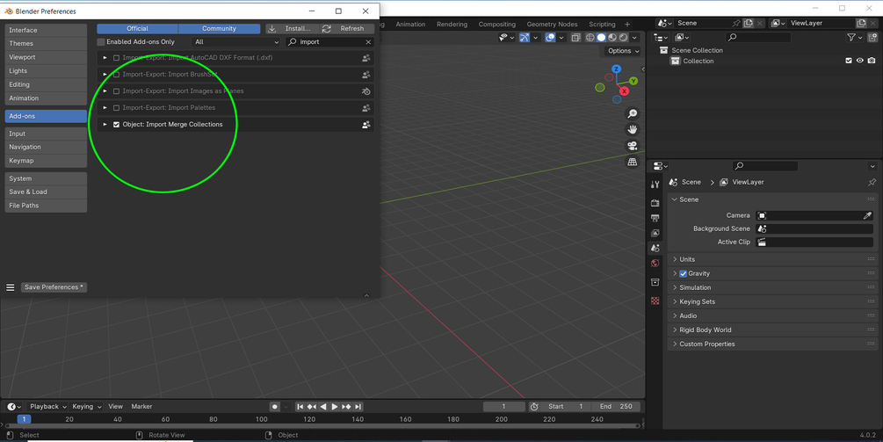Click Save Preferences button
Image resolution: width=883 pixels, height=442 pixels.
click(x=54, y=287)
